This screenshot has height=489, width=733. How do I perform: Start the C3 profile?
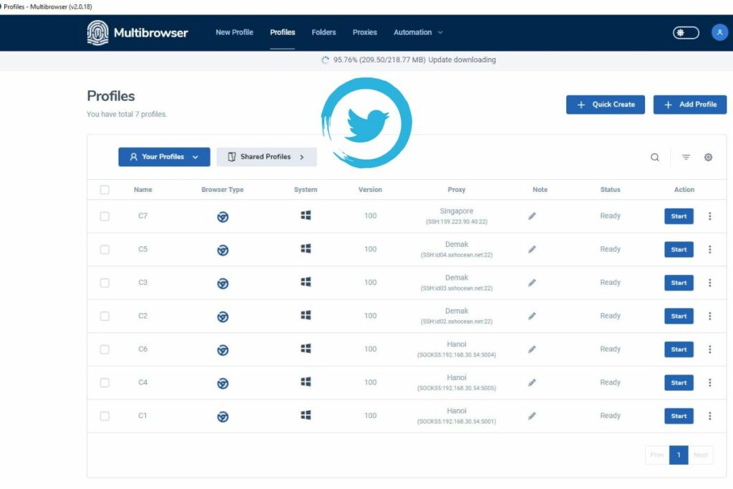[x=679, y=282]
